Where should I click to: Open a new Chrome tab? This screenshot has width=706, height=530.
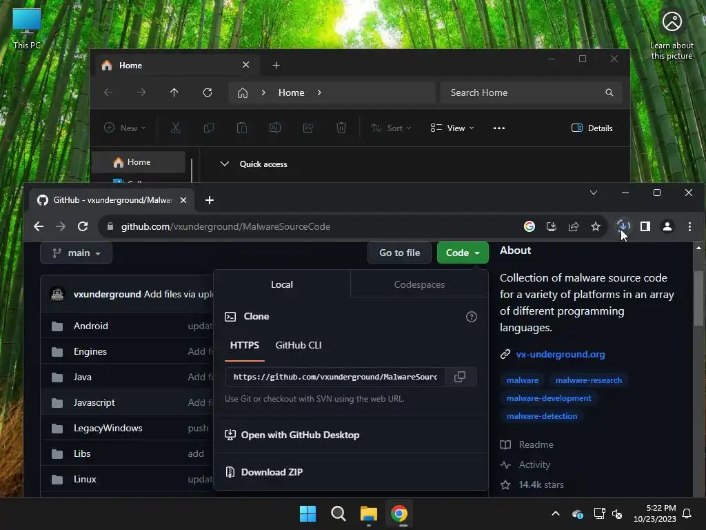coord(210,200)
